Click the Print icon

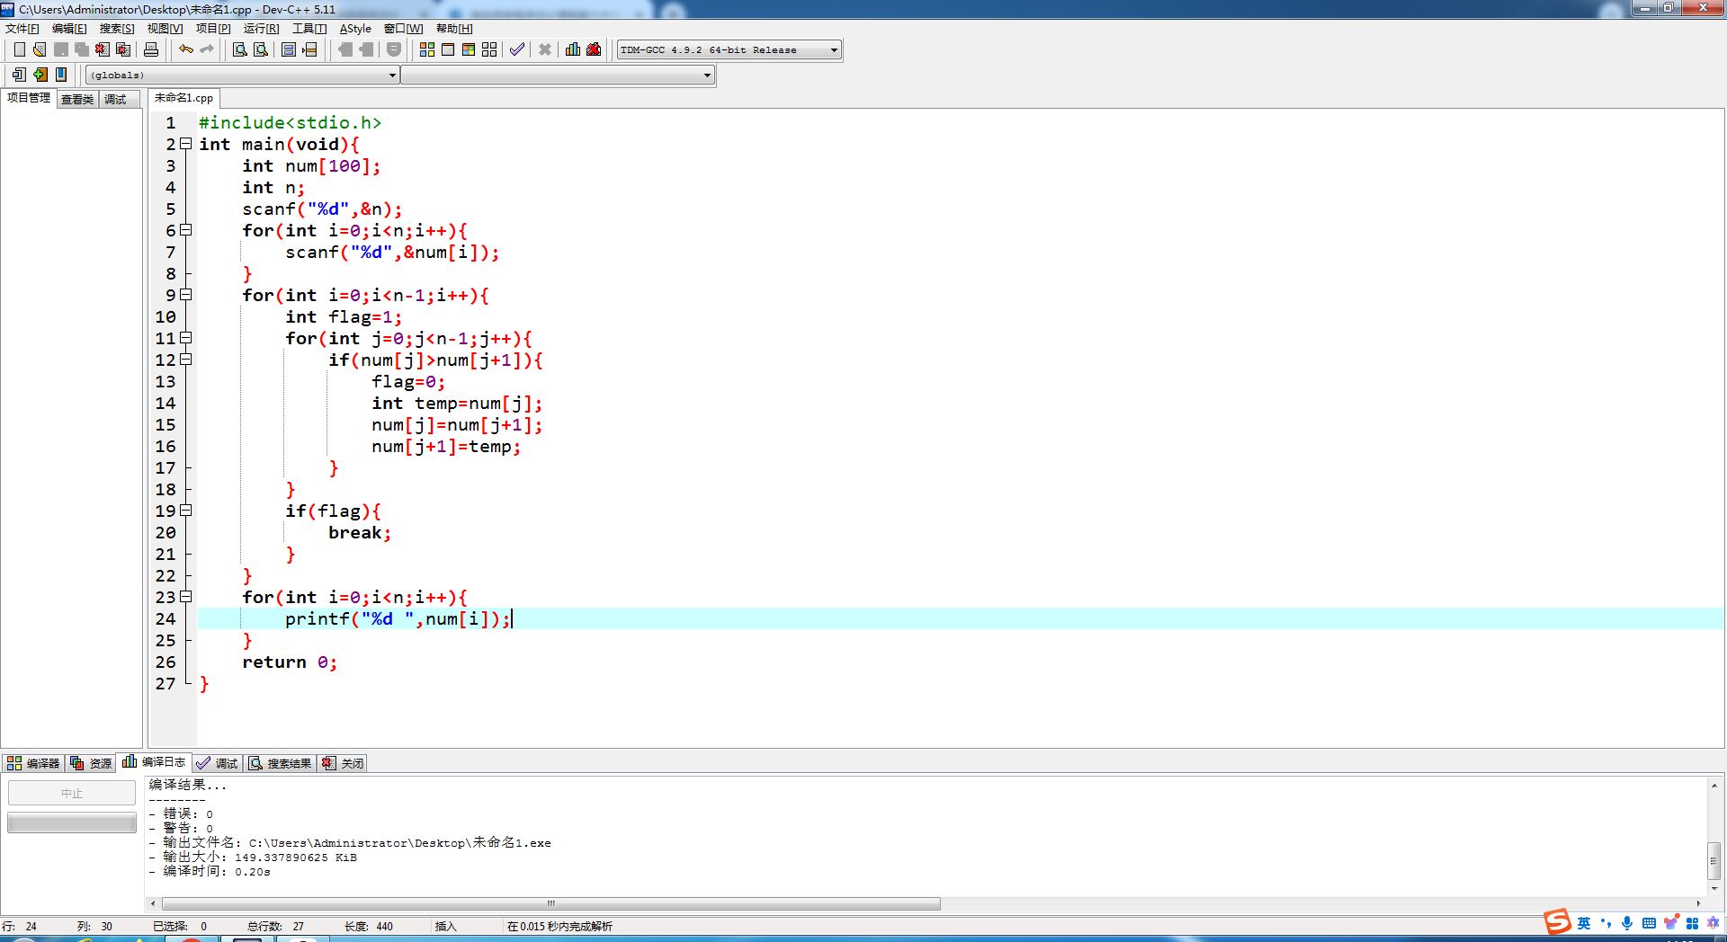tap(151, 49)
